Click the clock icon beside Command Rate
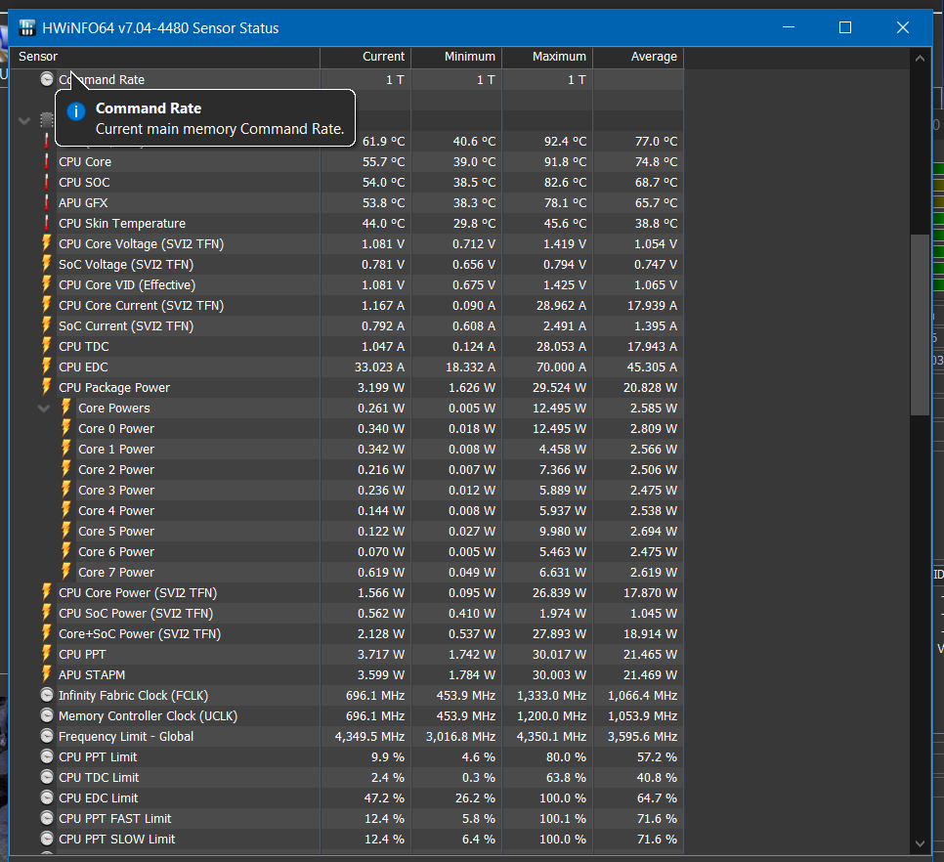Screen dimensions: 944x862 click(46, 79)
